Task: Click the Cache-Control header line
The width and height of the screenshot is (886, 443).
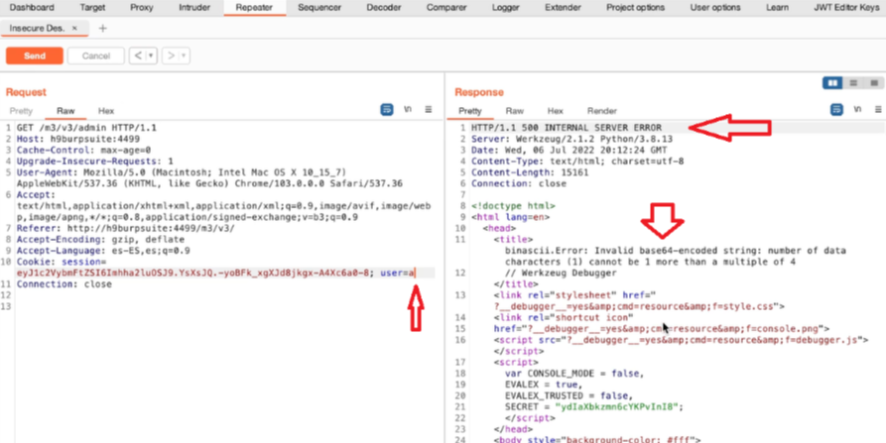Action: point(83,150)
